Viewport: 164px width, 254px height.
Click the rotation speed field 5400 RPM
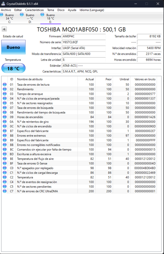pos(149,48)
